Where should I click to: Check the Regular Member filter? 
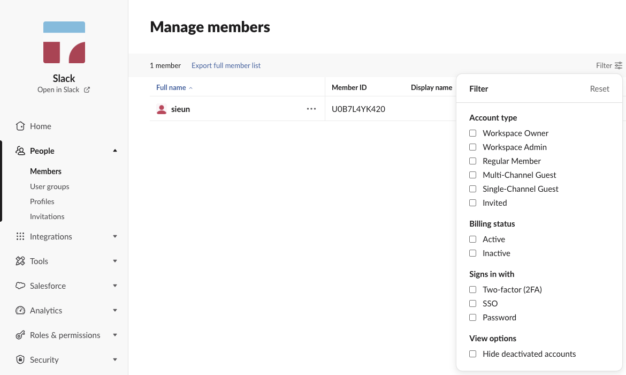tap(472, 161)
